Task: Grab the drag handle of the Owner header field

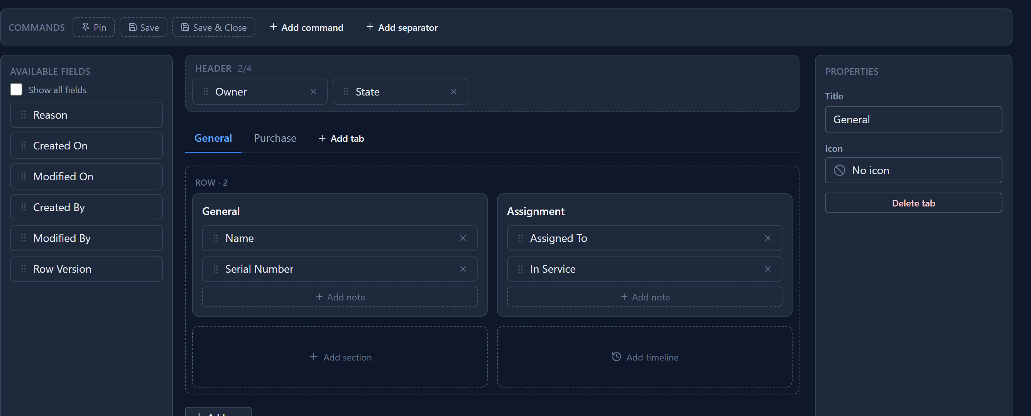Action: pos(206,92)
